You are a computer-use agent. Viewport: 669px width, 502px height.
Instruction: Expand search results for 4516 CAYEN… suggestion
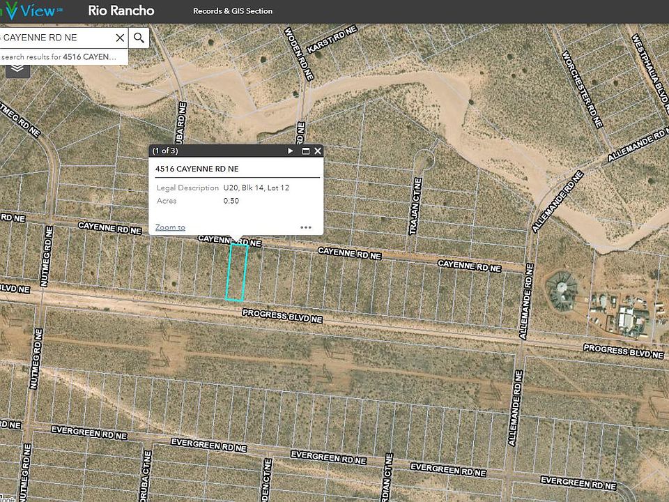63,56
